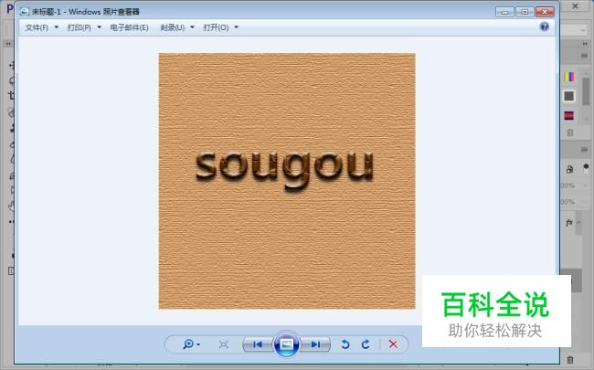
Task: Open the magnifier zoom control
Action: click(x=191, y=344)
